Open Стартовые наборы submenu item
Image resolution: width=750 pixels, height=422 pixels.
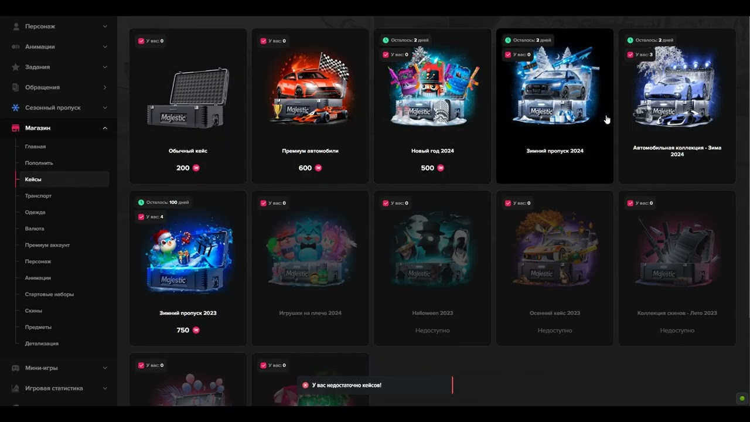pyautogui.click(x=49, y=294)
